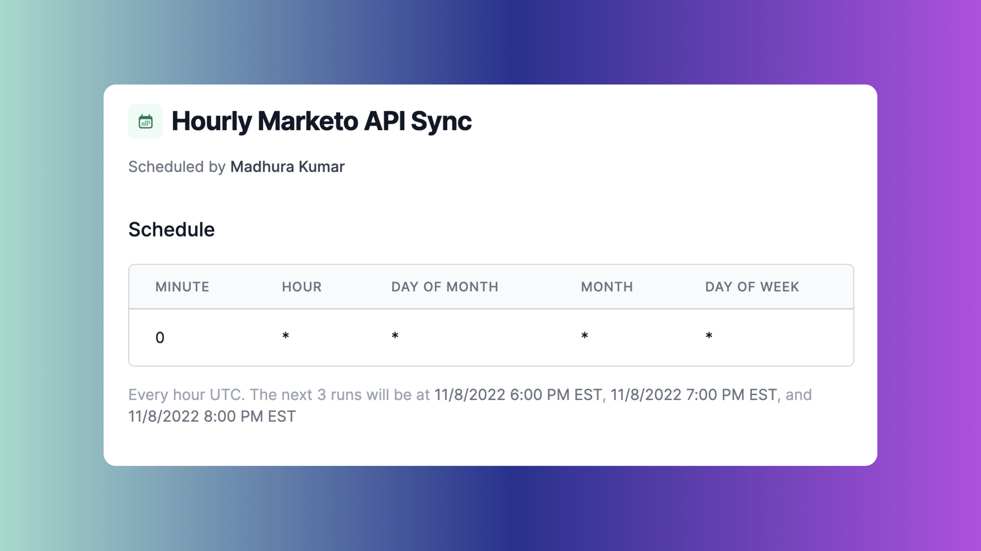Select the asterisk under MONTH
This screenshot has width=981, height=551.
tap(585, 336)
